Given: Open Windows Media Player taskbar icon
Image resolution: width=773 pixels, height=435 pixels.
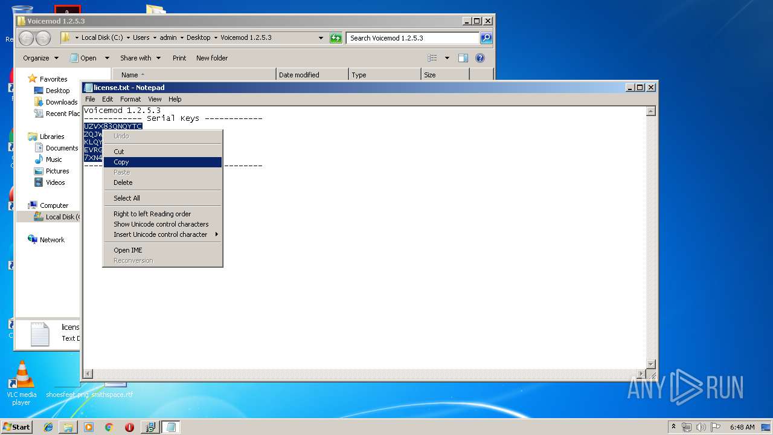Looking at the screenshot, I should click(89, 427).
